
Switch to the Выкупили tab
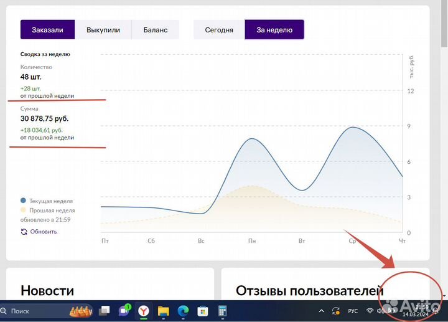tap(103, 30)
